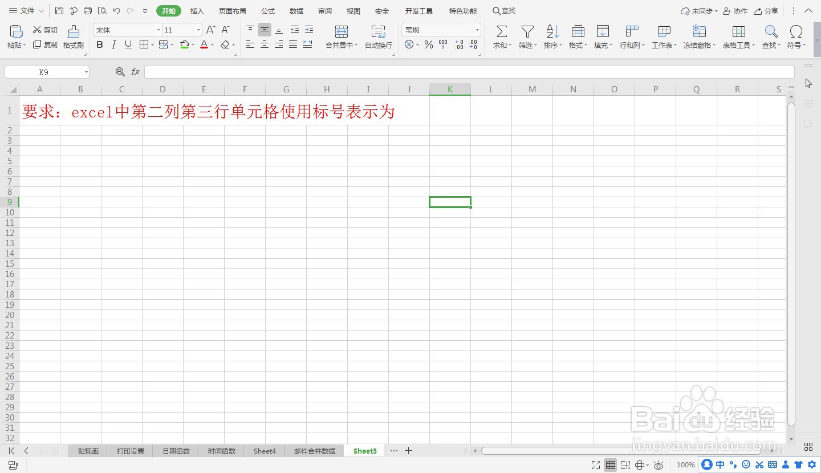
Task: Open the Sheet4 worksheet tab
Action: click(264, 450)
